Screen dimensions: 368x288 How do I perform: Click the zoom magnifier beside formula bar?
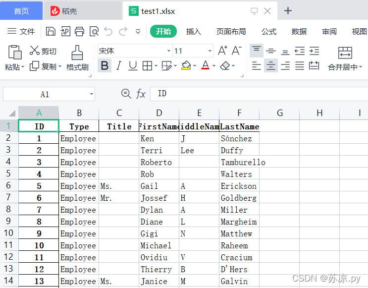pos(126,94)
